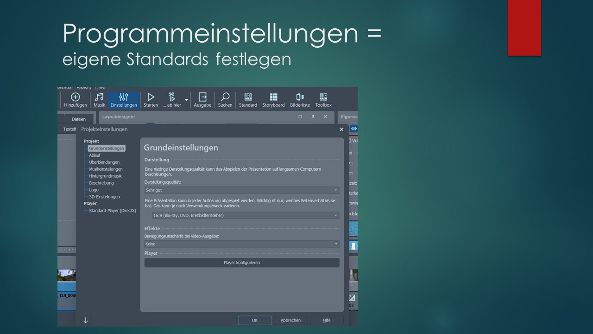Open 3D-Einstellungen in the tree
The width and height of the screenshot is (593, 334).
(x=104, y=197)
